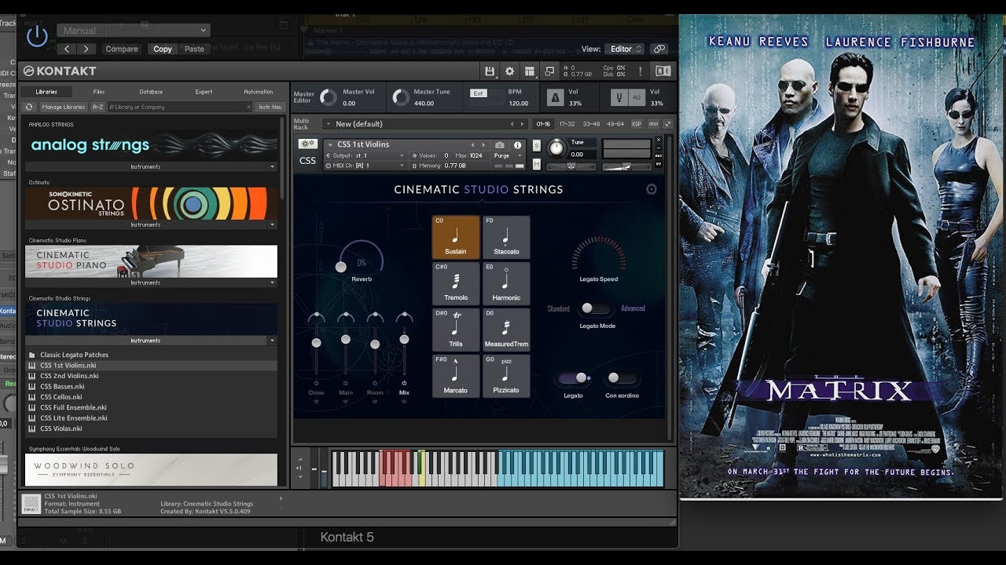Toggle the Ext sync button

pyautogui.click(x=478, y=93)
